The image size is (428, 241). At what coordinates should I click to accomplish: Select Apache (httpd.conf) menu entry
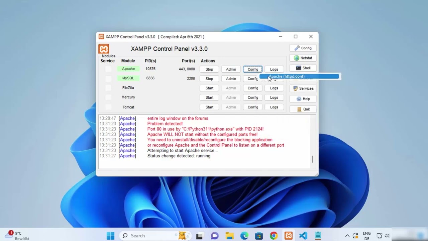point(299,76)
